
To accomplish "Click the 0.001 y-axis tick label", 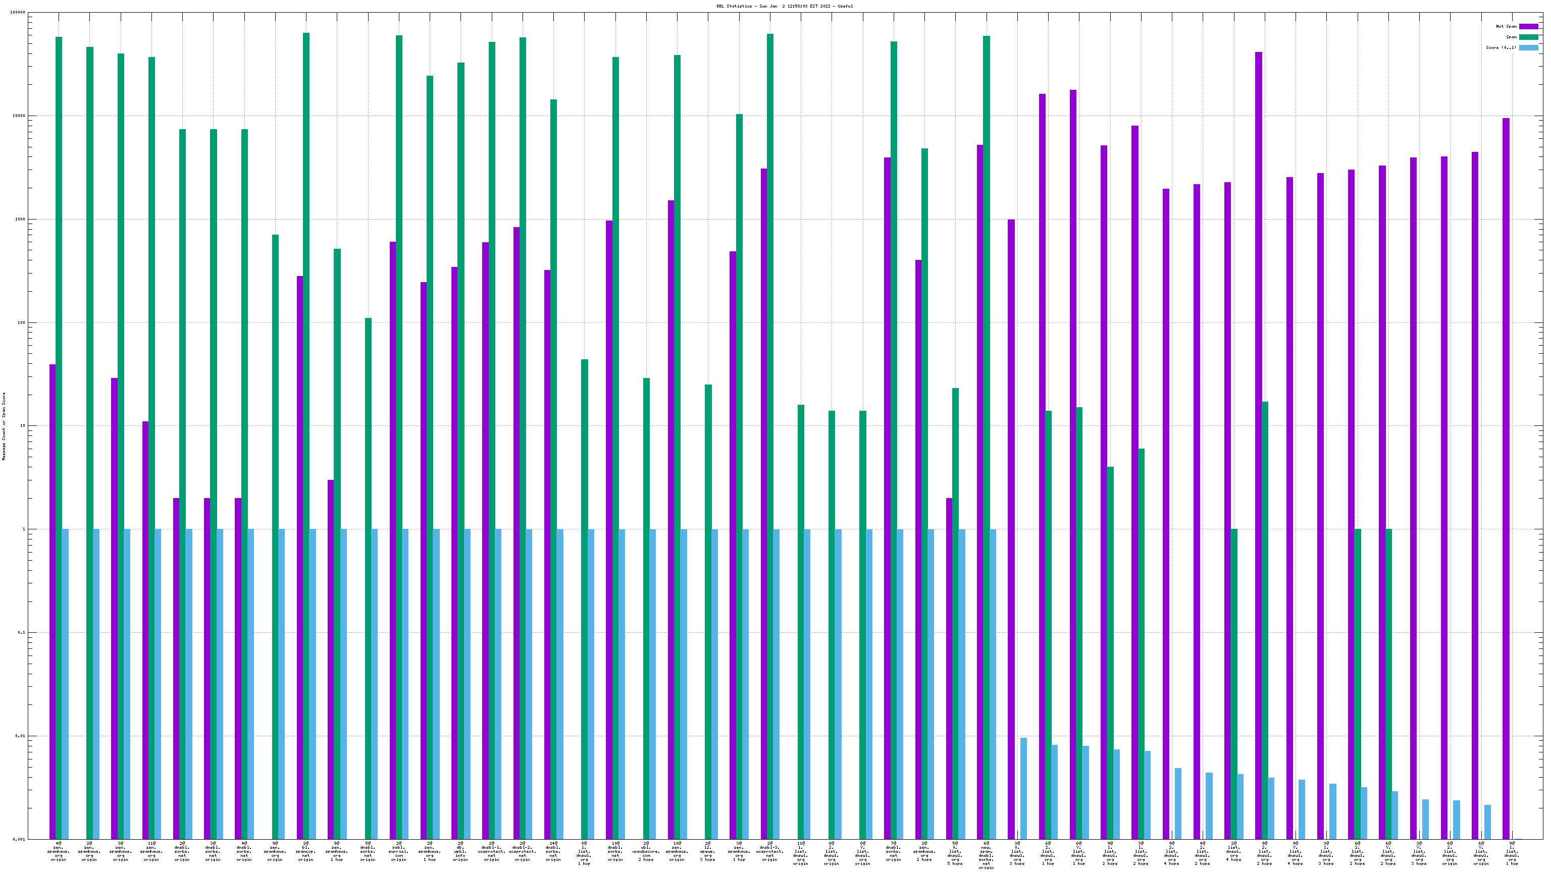I will coord(19,840).
